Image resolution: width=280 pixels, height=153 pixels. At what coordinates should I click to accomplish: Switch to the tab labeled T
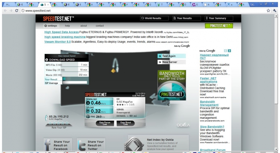tap(160, 5)
